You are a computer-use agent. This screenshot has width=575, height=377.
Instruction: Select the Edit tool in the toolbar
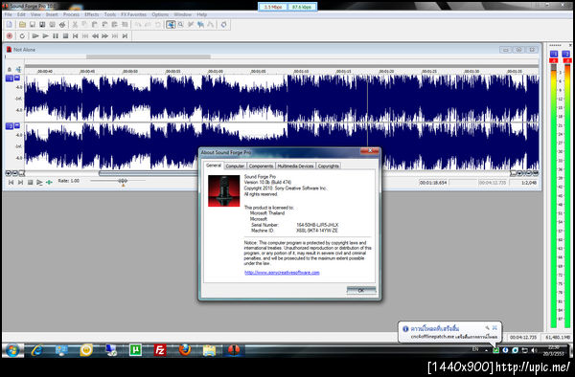[171, 25]
